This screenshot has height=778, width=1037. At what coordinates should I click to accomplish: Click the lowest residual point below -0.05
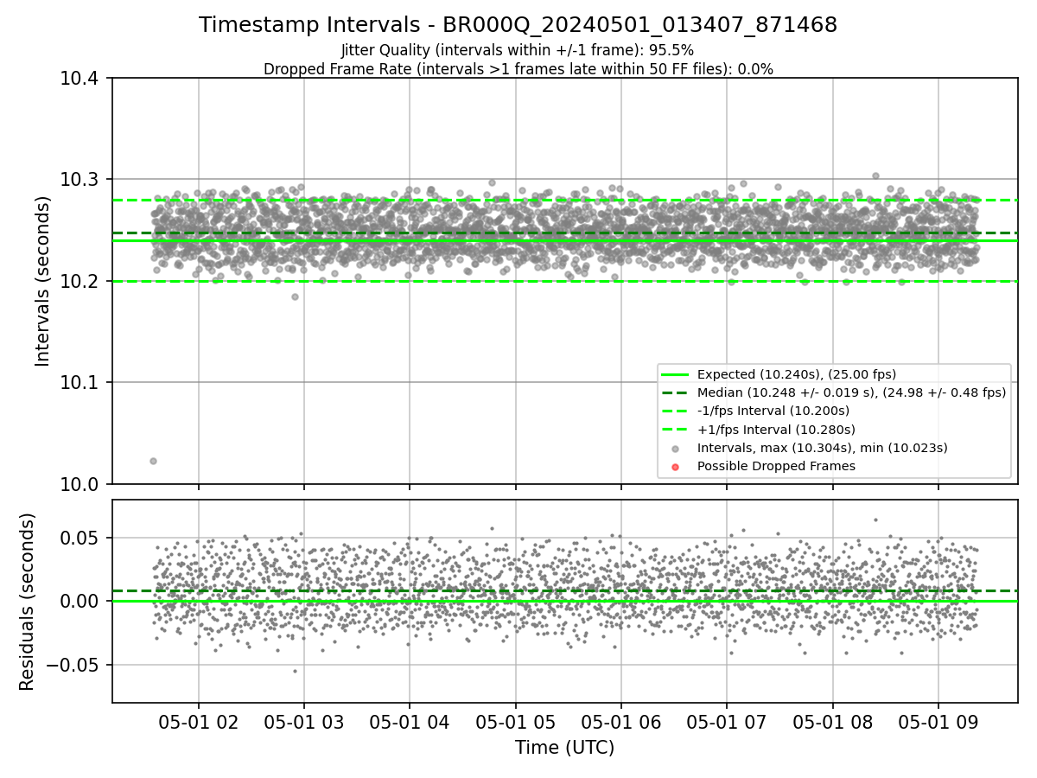click(295, 671)
